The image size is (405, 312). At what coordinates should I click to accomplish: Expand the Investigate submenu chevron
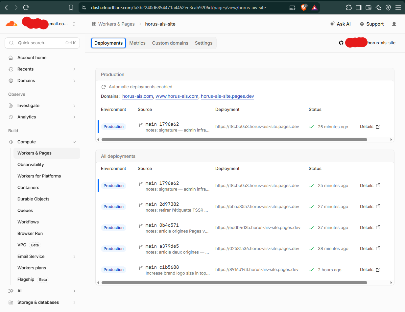pos(74,105)
